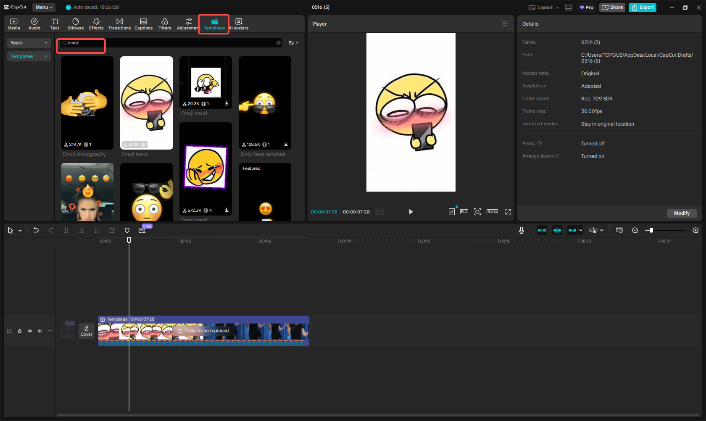Image resolution: width=706 pixels, height=421 pixels.
Task: Switch to the Templates tab
Action: [x=213, y=23]
